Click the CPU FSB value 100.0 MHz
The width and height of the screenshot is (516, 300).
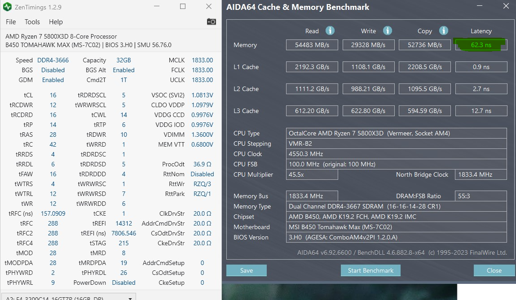(397, 164)
